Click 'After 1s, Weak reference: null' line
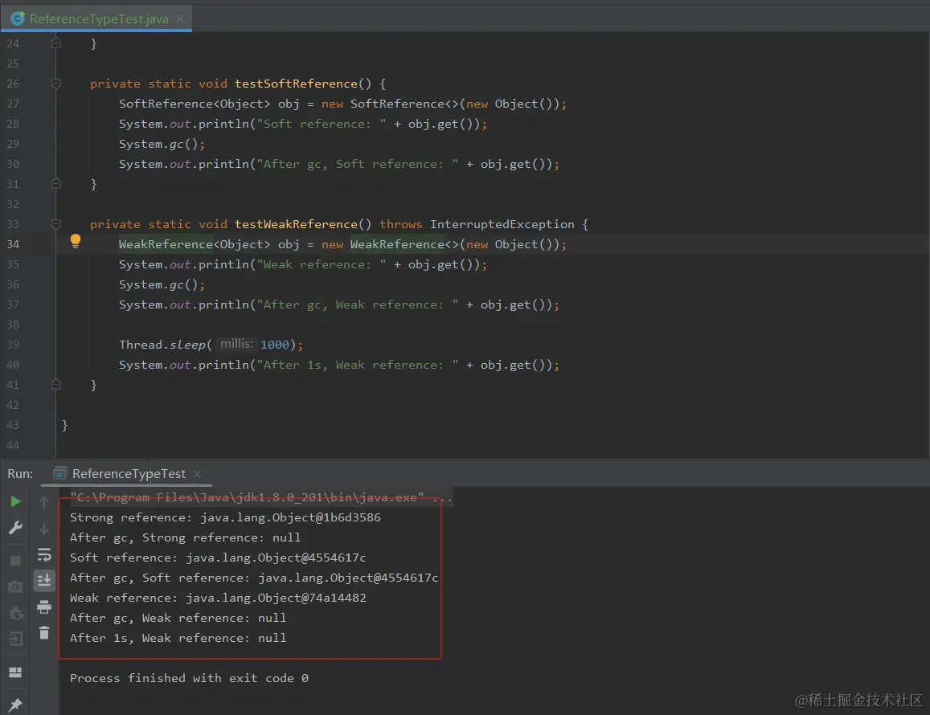This screenshot has height=715, width=930. (178, 639)
